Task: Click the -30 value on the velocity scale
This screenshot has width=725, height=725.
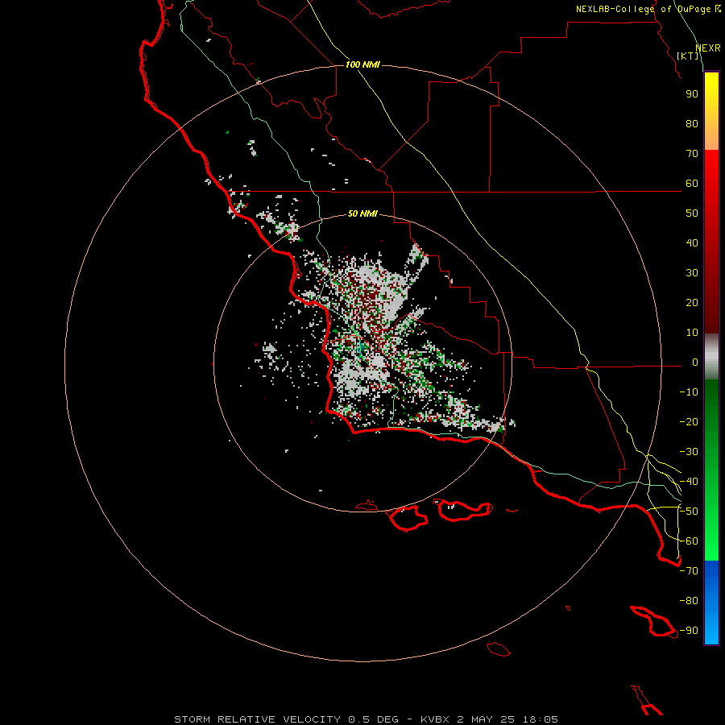Action: click(689, 452)
